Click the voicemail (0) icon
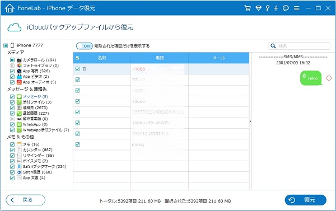 click(19, 119)
